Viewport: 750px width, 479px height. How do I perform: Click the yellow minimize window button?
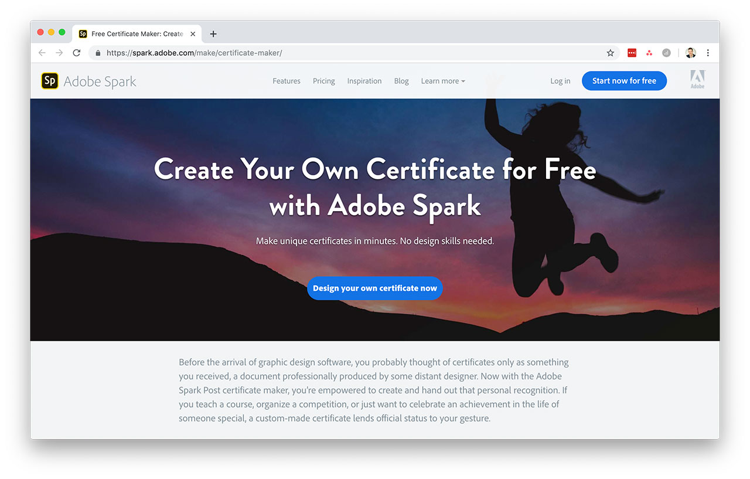51,32
